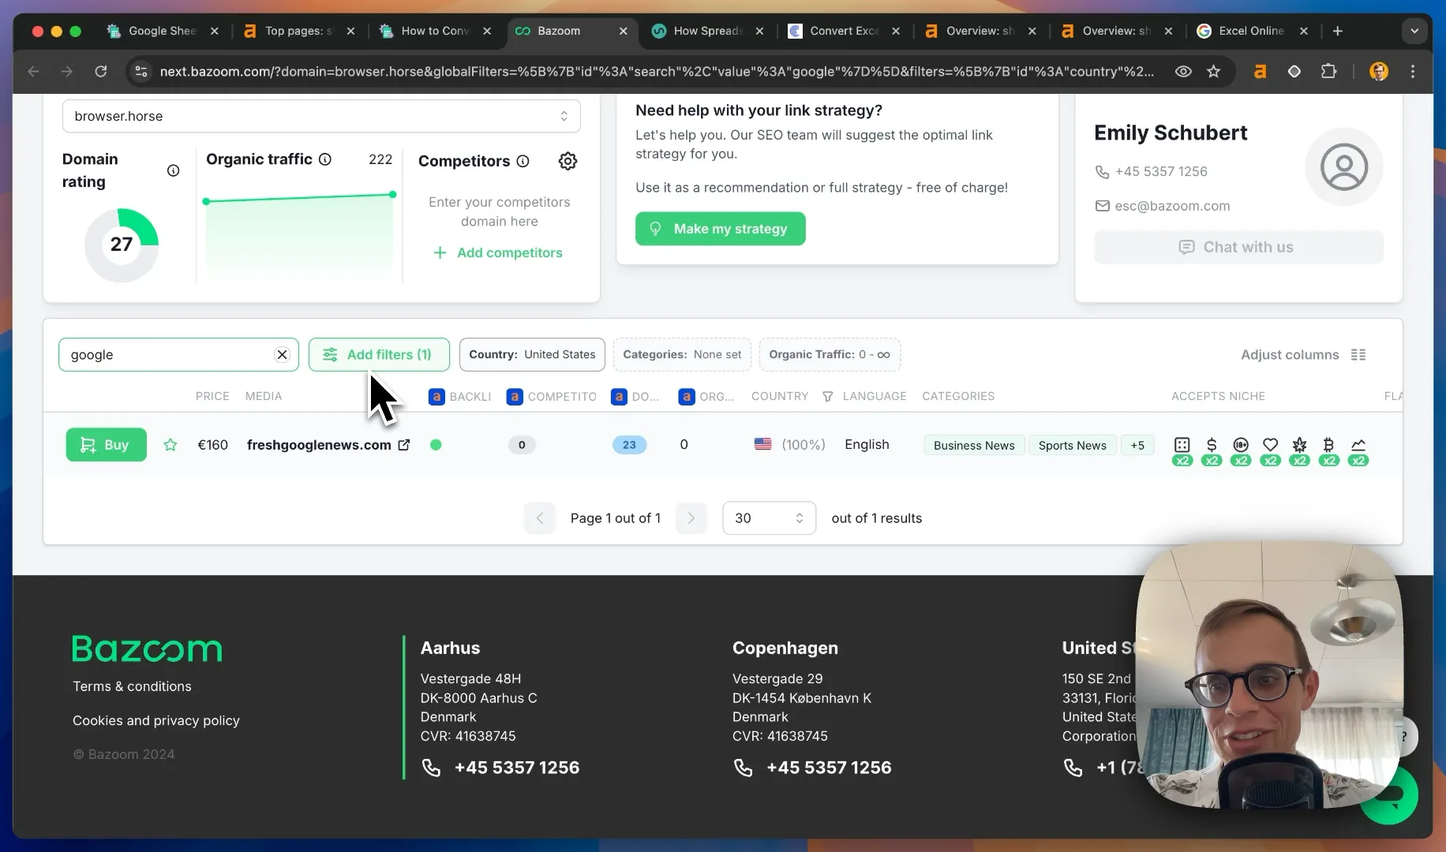
Task: Click the Bitcoin niche icon
Action: point(1328,445)
